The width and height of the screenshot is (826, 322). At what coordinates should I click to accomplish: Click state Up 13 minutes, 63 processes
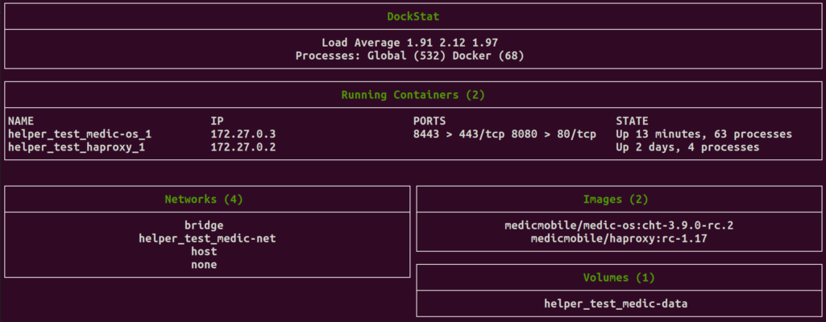click(704, 134)
